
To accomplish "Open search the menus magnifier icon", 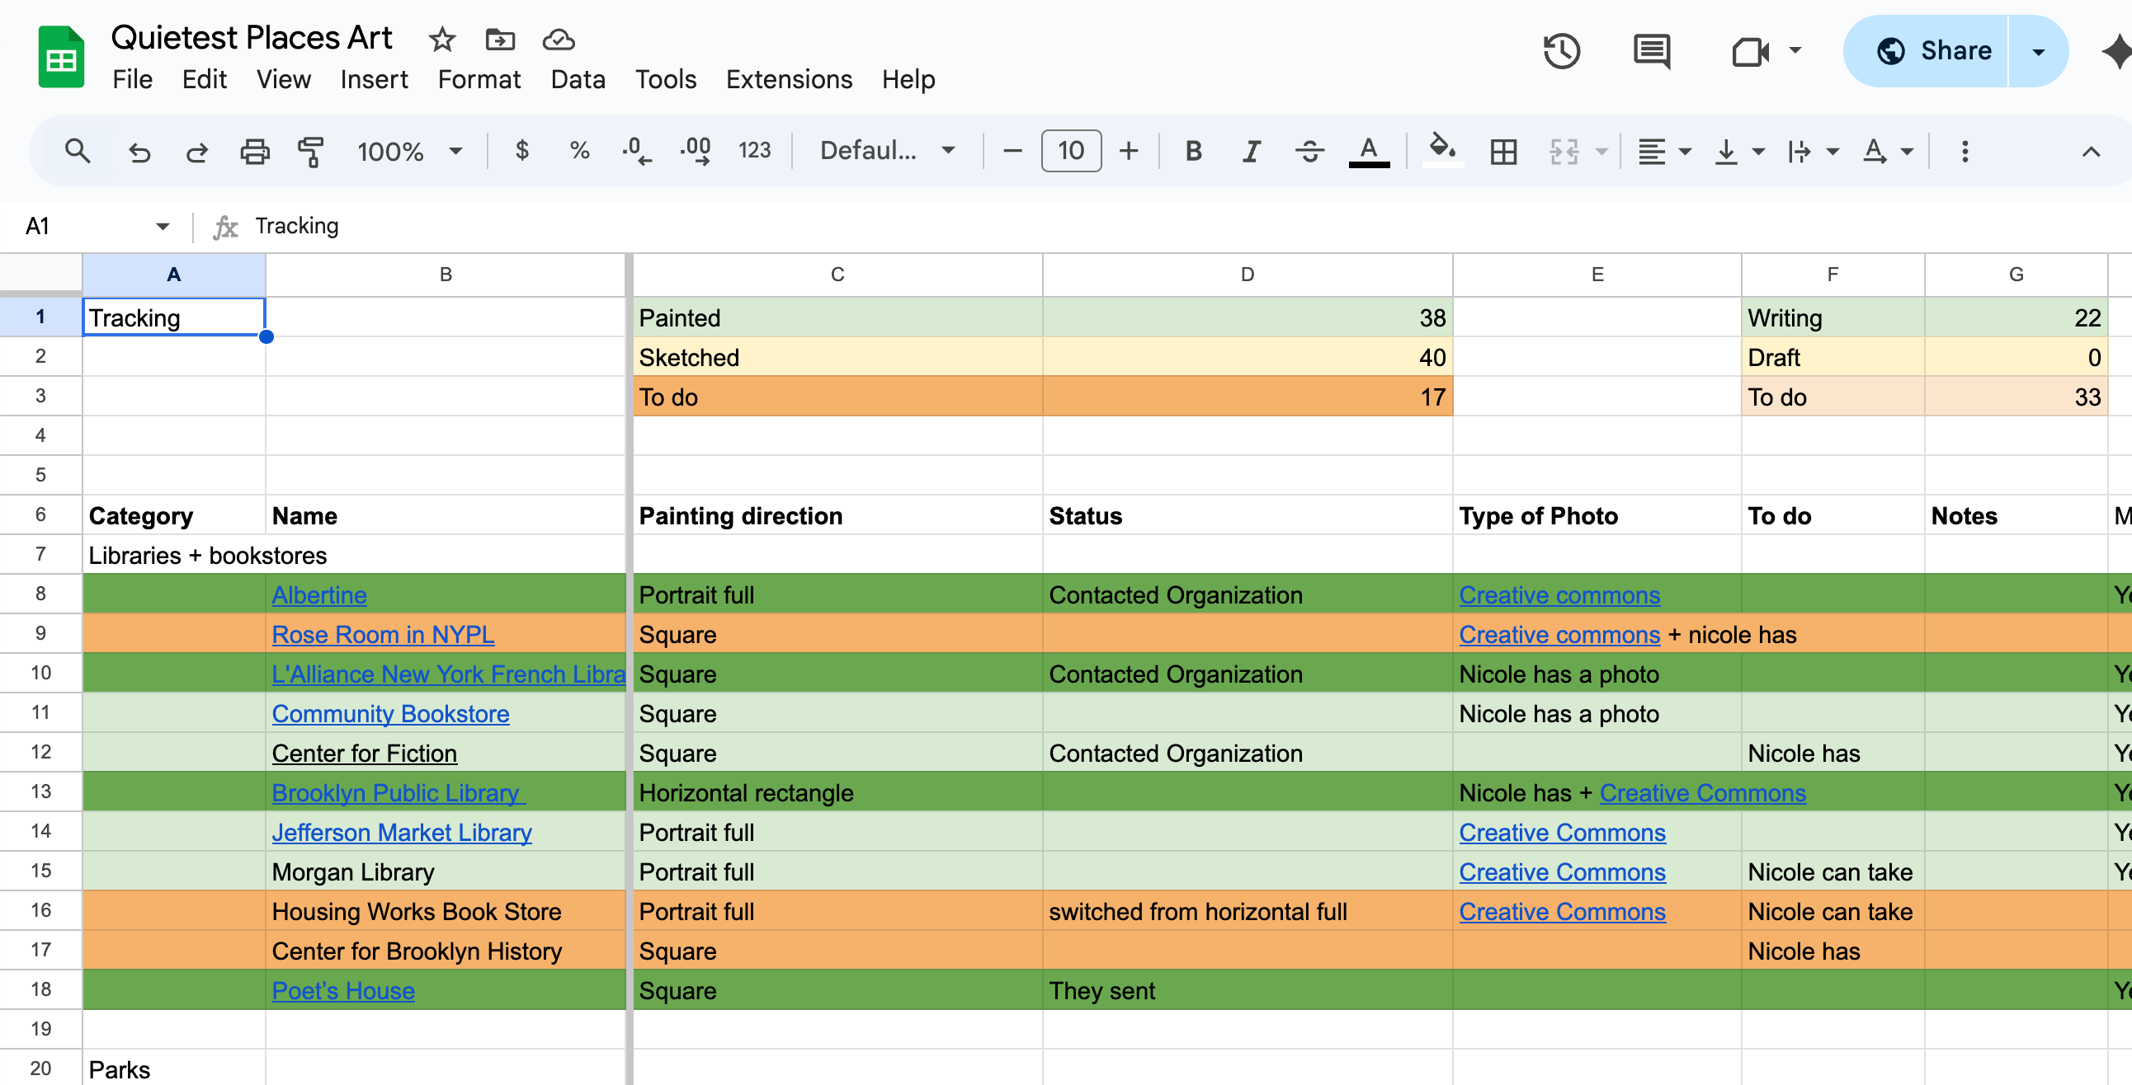I will pyautogui.click(x=78, y=152).
